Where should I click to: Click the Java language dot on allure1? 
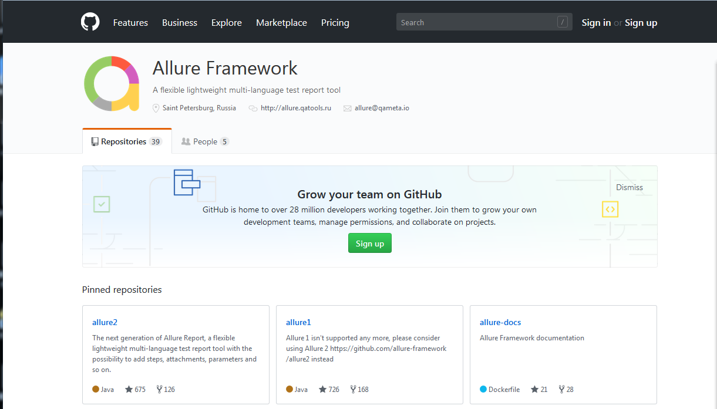click(290, 389)
